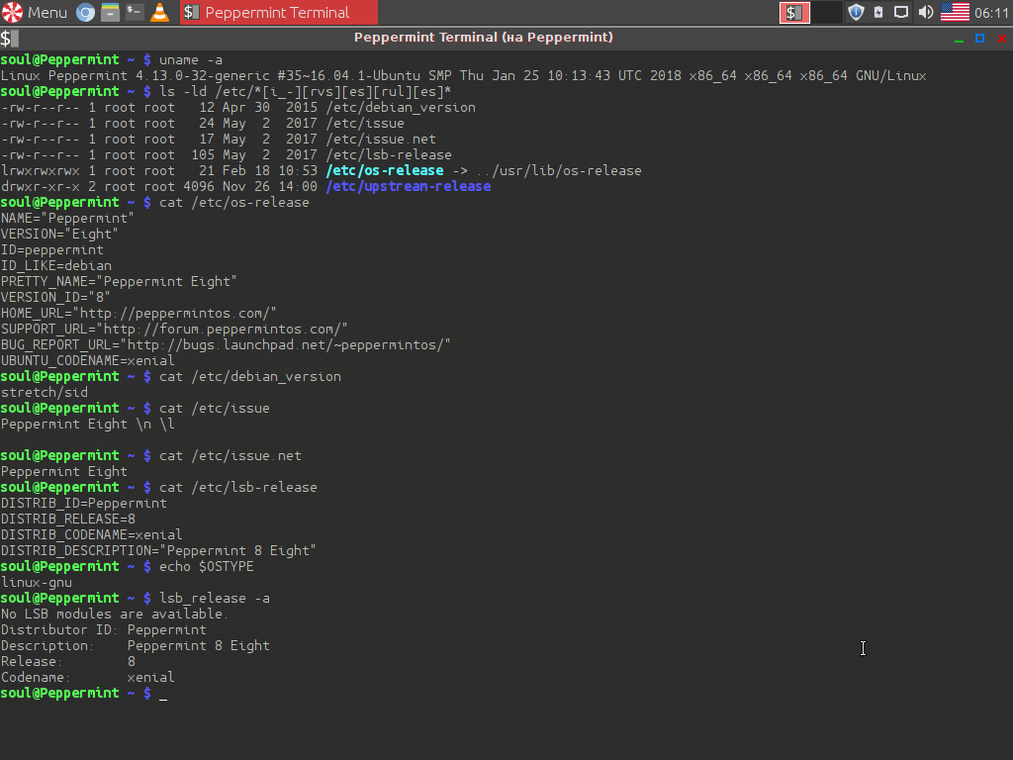
Task: Launch the Chromium browser from panel
Action: [x=85, y=12]
